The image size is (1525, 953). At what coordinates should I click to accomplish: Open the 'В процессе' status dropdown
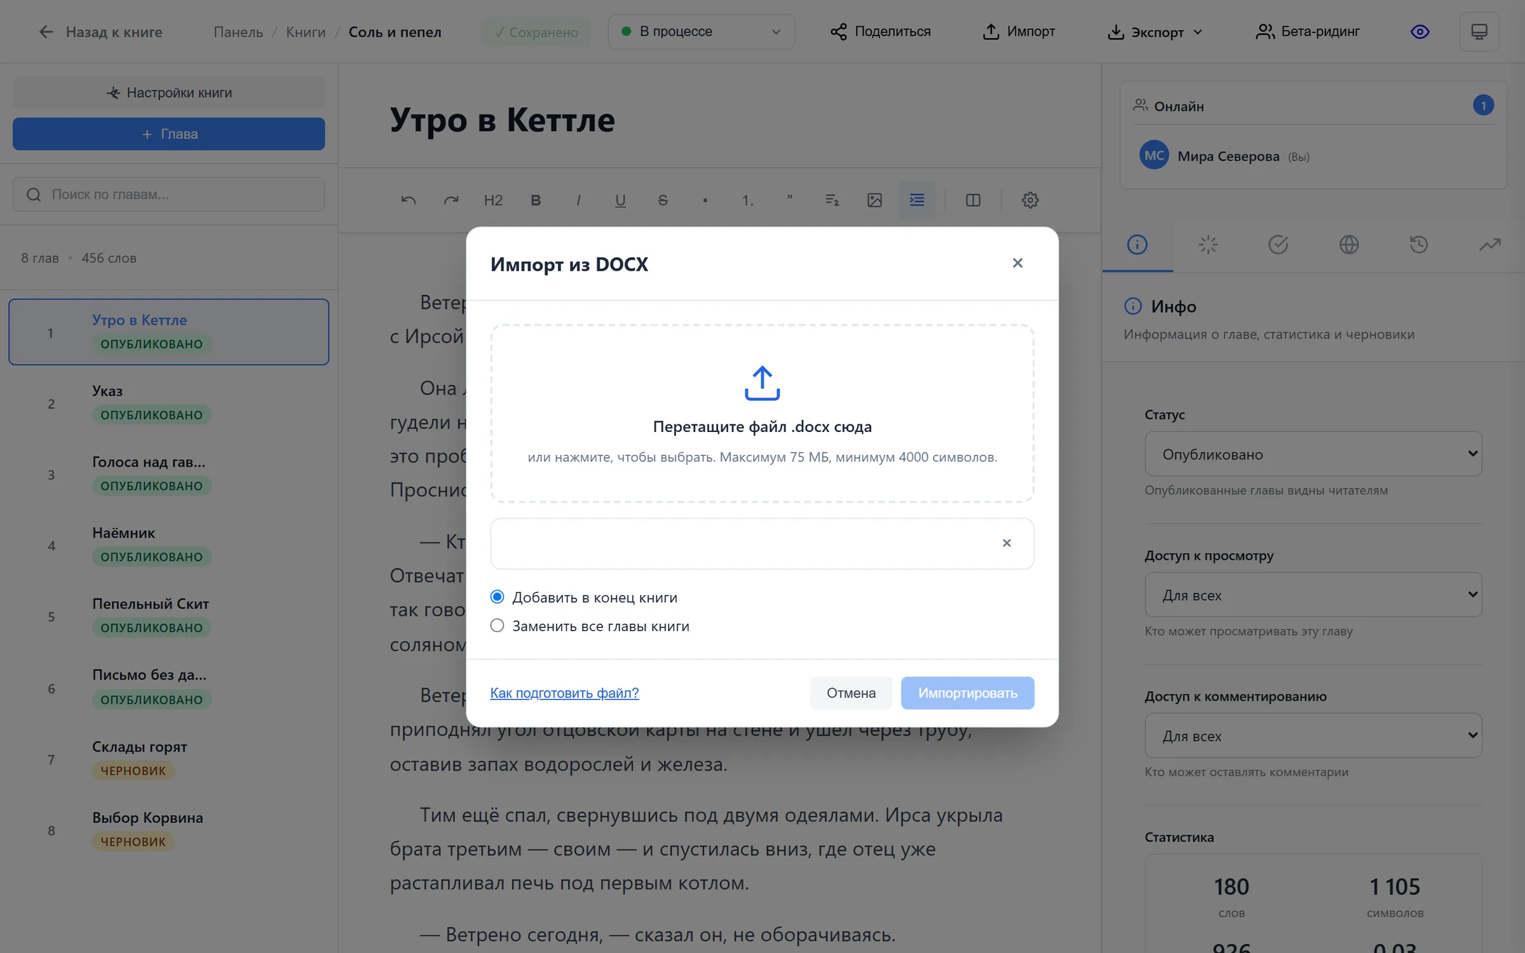point(701,32)
